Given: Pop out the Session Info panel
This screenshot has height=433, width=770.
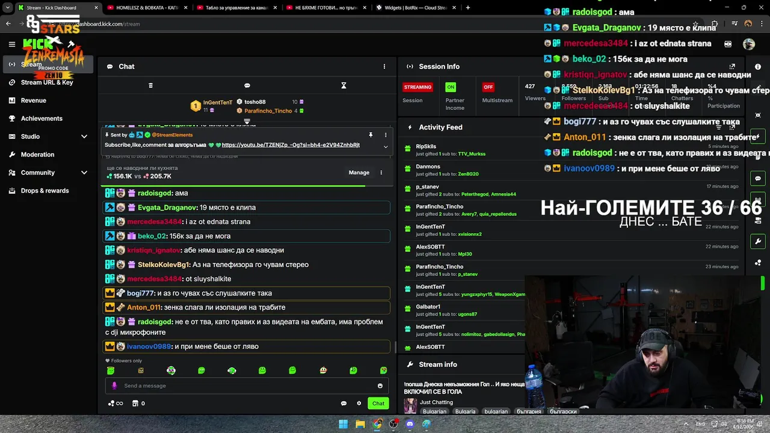Looking at the screenshot, I should click(x=732, y=67).
